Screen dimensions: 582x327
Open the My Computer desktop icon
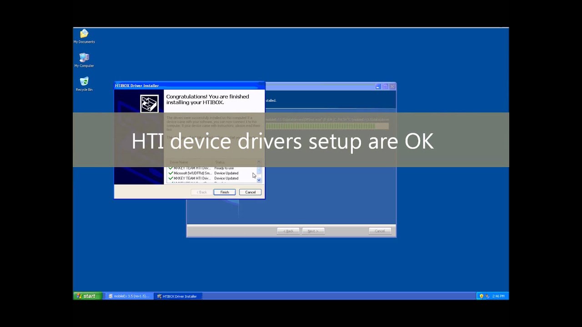(84, 60)
